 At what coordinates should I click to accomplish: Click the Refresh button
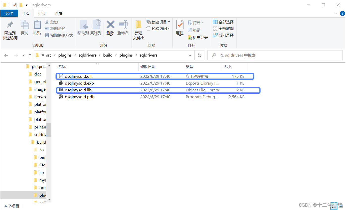[199, 55]
